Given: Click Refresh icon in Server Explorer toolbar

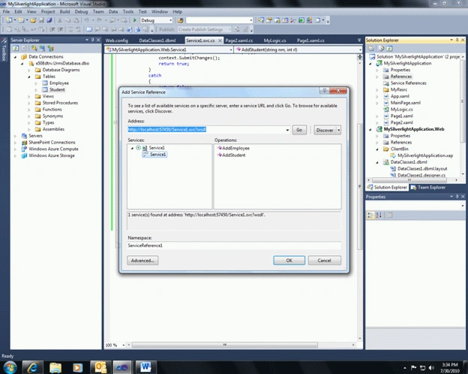Looking at the screenshot, I should 16,48.
